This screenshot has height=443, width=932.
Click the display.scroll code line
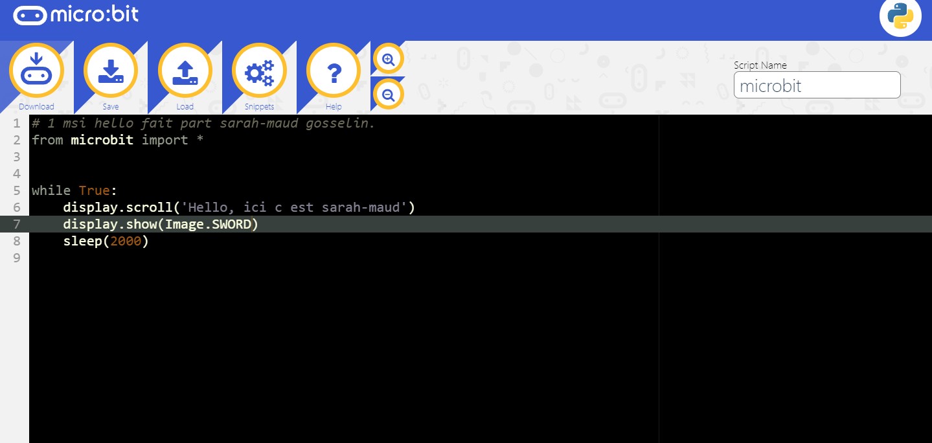tap(239, 207)
